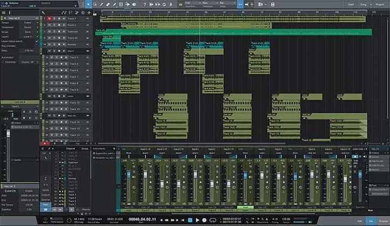Click the video player film icon
This screenshot has width=390, height=226.
(x=272, y=4)
